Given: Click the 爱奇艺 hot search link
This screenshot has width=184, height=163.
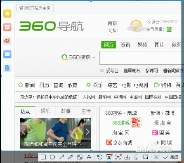Looking at the screenshot, I should pos(112,71).
